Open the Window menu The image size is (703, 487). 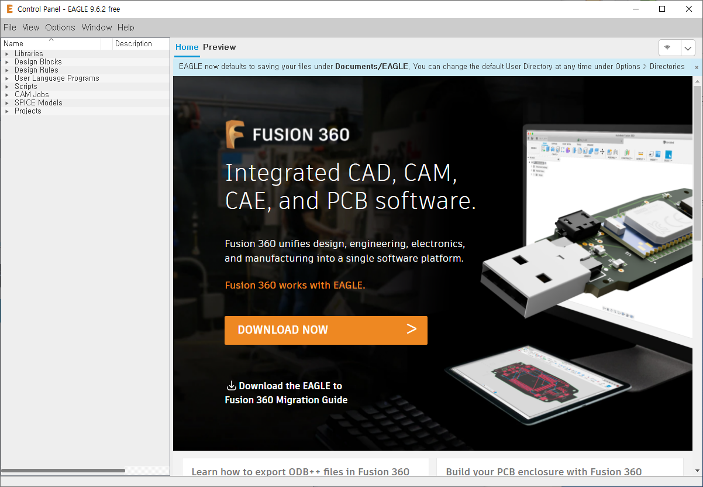pyautogui.click(x=97, y=28)
